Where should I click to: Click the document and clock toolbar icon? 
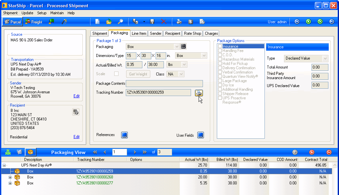202,22
